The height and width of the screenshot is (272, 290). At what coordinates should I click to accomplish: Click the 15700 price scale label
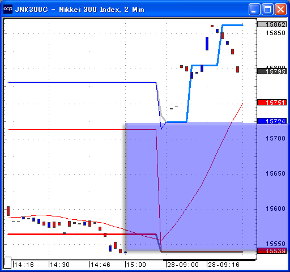click(x=275, y=138)
